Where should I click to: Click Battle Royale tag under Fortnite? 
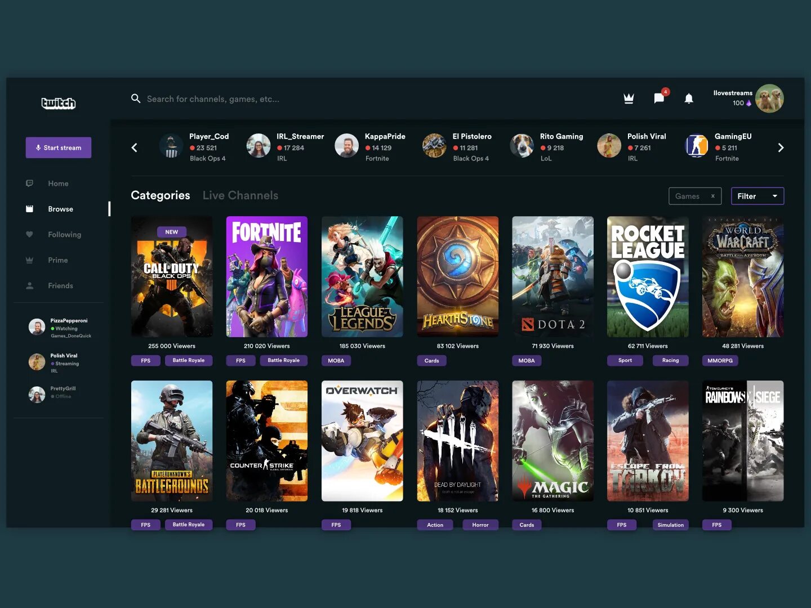[284, 360]
